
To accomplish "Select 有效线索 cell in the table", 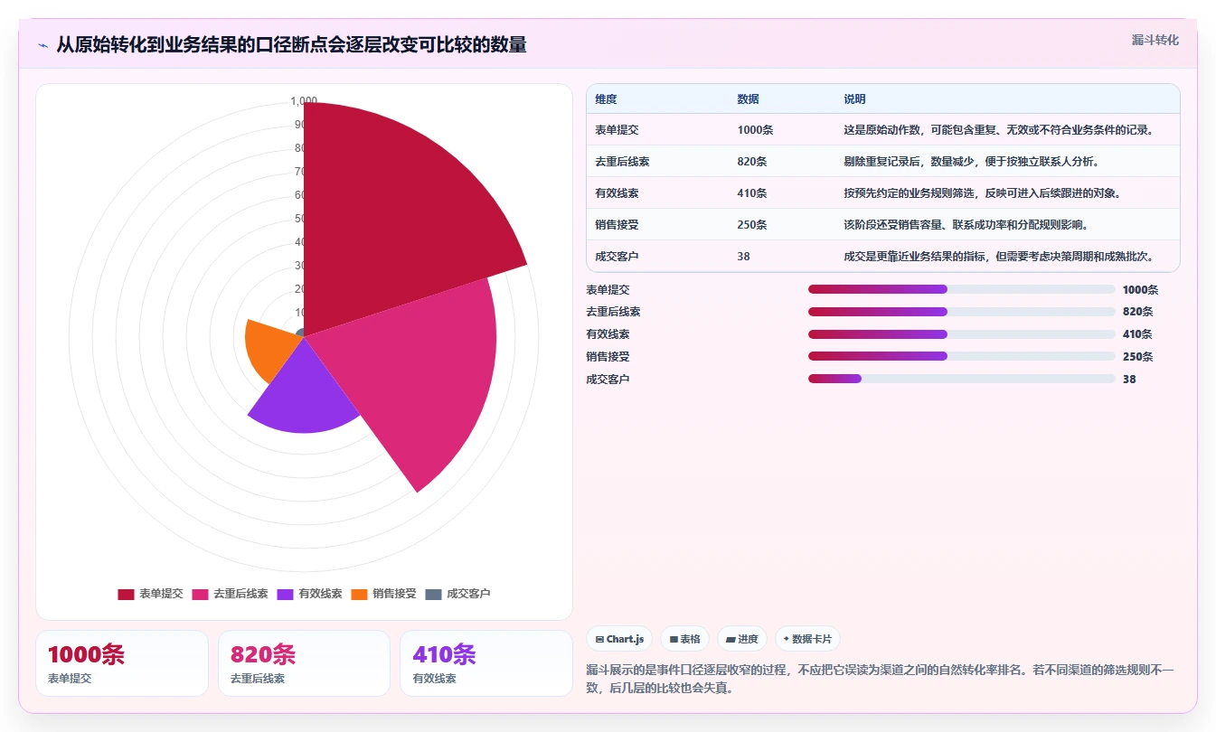I will tap(617, 193).
